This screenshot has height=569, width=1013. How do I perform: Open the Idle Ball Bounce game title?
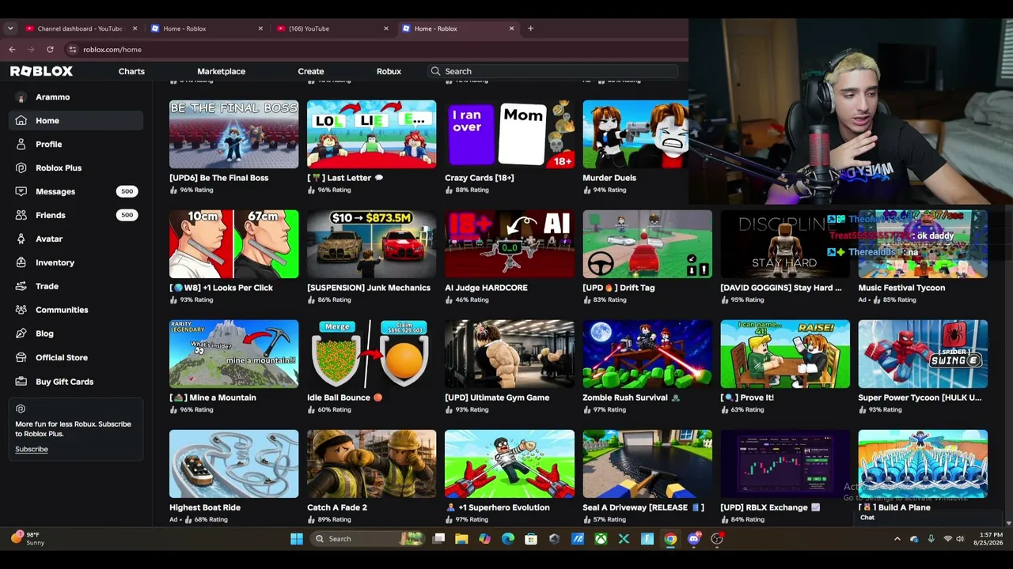click(345, 398)
